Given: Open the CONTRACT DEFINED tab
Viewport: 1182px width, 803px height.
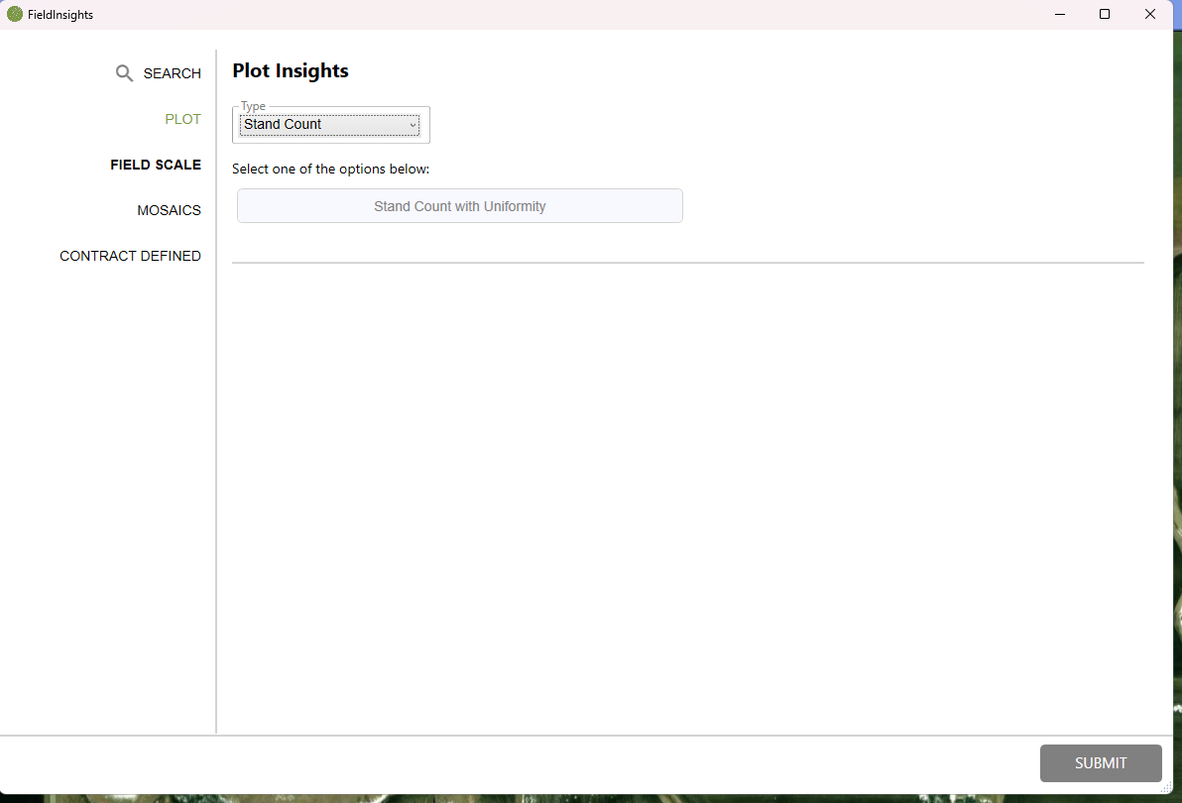Looking at the screenshot, I should (x=130, y=256).
